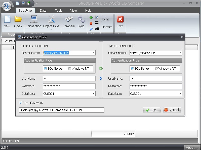Click the green swap connections icon
Screen dimensions: 201x150
point(101,68)
